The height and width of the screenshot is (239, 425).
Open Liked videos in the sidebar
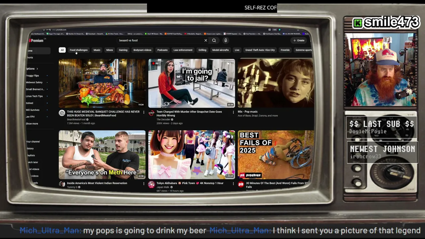(x=34, y=169)
